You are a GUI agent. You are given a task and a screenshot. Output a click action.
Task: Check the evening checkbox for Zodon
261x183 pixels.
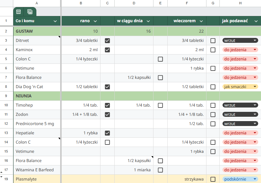[213, 115]
